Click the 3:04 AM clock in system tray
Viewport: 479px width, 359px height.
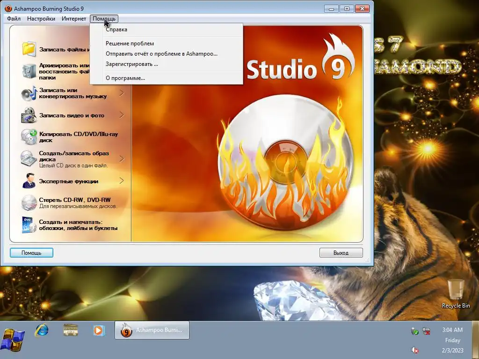coord(452,330)
